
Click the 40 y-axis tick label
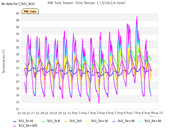pyautogui.click(x=17, y=13)
